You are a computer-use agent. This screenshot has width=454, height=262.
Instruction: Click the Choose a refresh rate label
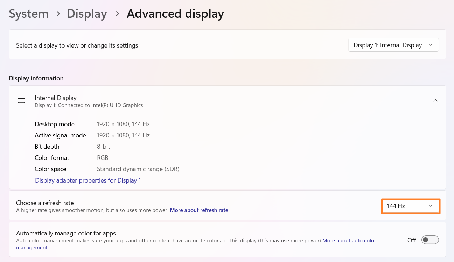[45, 203]
